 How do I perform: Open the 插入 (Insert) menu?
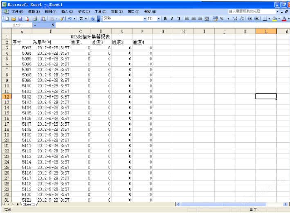(x=67, y=11)
